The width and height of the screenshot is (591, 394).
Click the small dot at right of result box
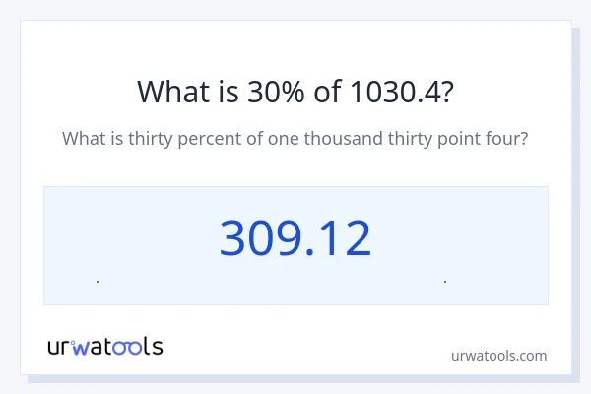pos(445,282)
